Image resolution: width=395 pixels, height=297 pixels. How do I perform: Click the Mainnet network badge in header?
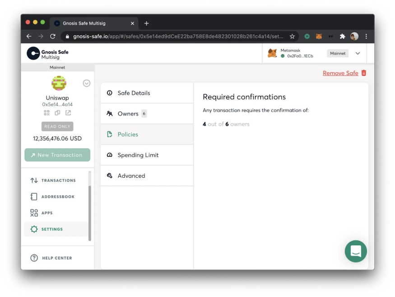338,53
